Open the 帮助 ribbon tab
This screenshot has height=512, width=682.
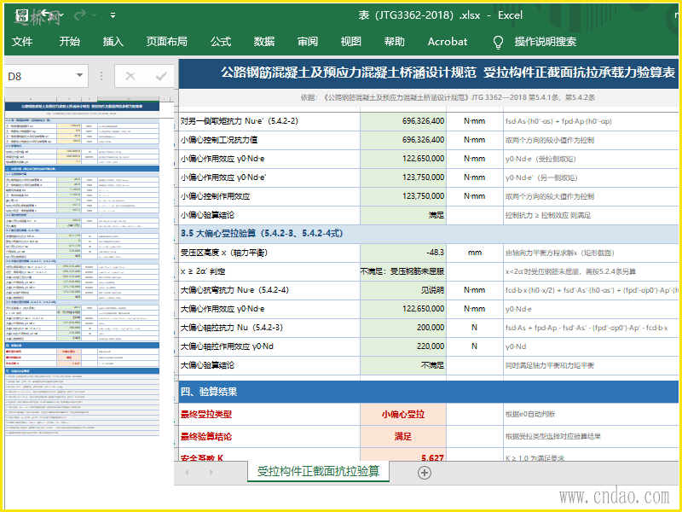395,42
